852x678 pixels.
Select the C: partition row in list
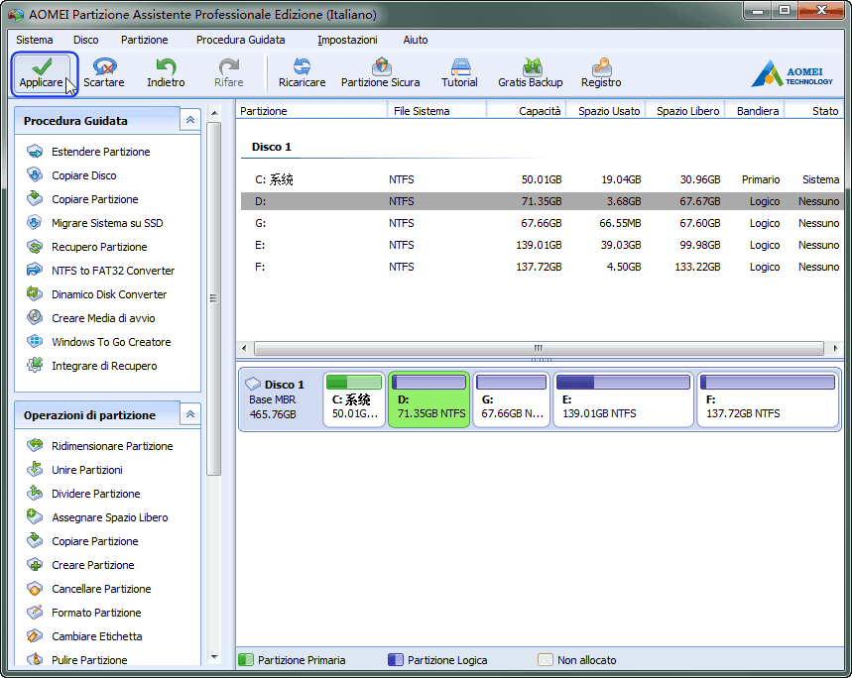542,179
